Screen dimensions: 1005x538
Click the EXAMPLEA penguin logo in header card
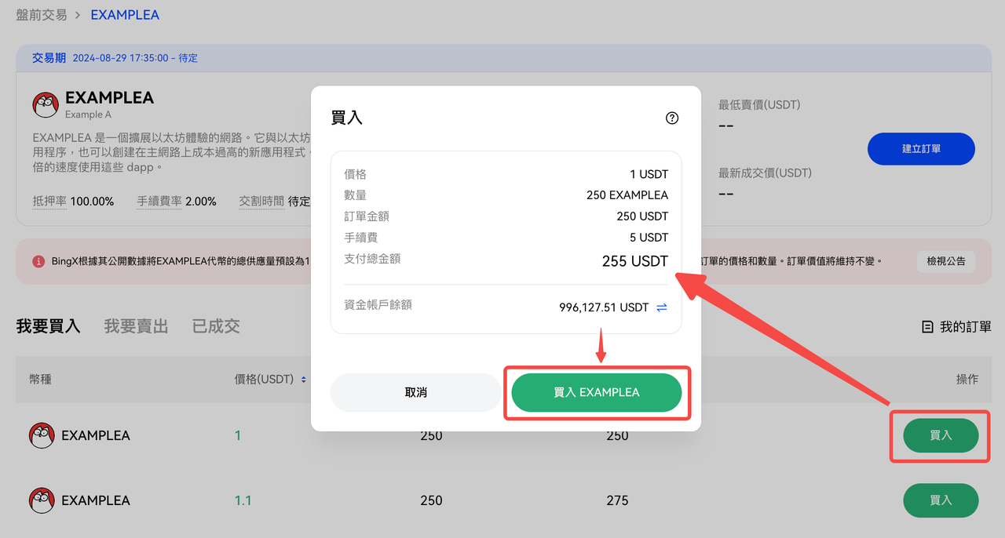coord(46,104)
